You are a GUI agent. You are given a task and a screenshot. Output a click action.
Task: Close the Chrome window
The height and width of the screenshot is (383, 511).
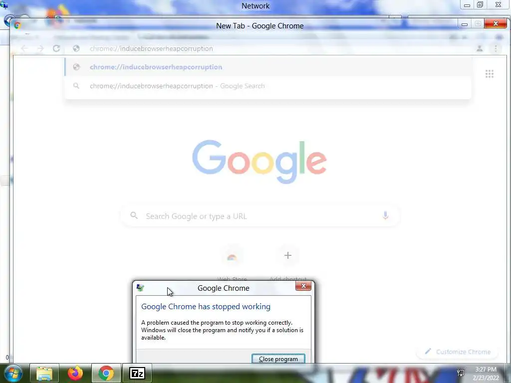496,23
